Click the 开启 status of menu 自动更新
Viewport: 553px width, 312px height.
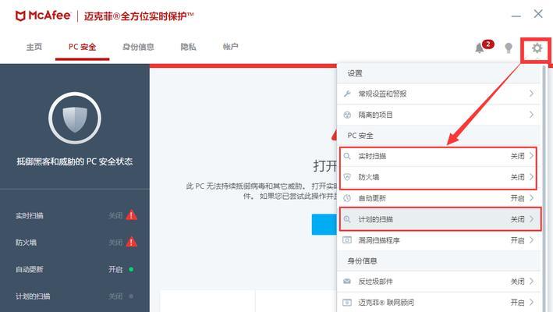(517, 198)
